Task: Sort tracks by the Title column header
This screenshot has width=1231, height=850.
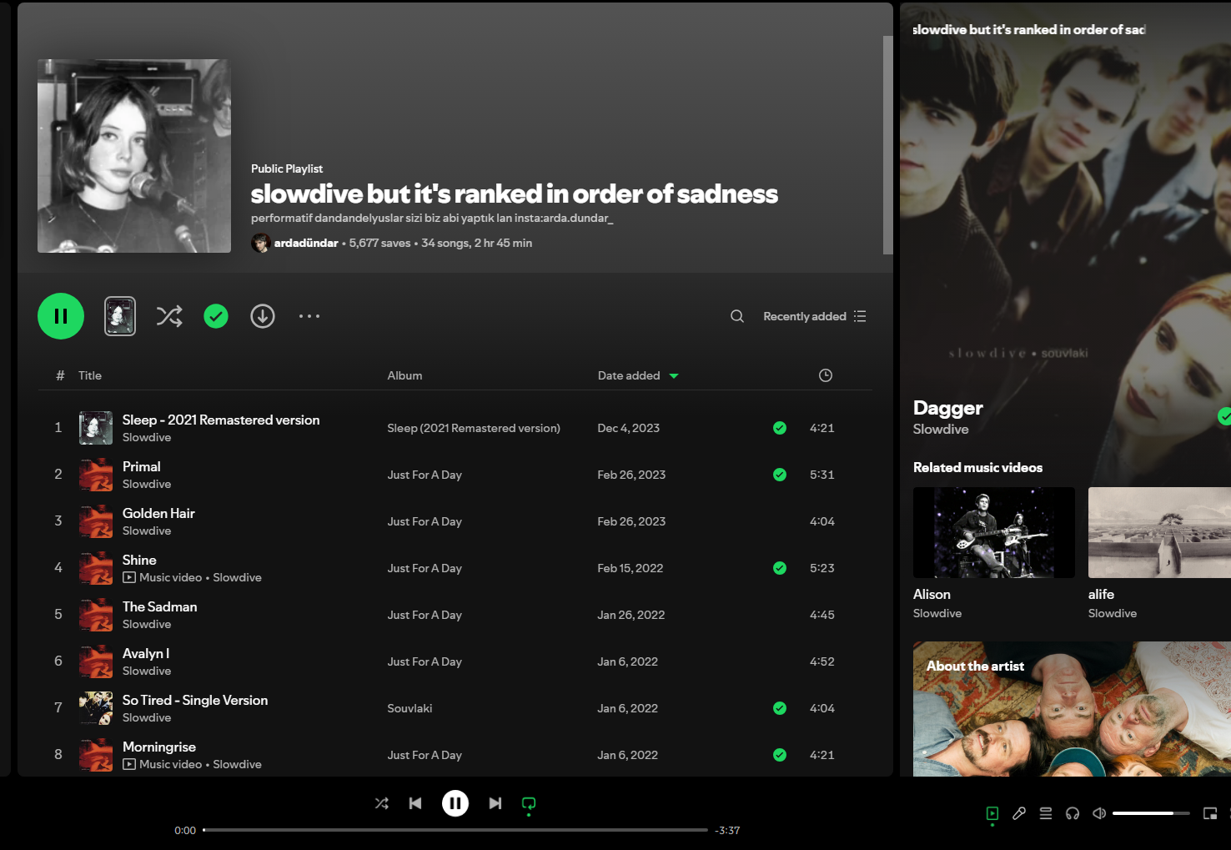Action: click(90, 375)
